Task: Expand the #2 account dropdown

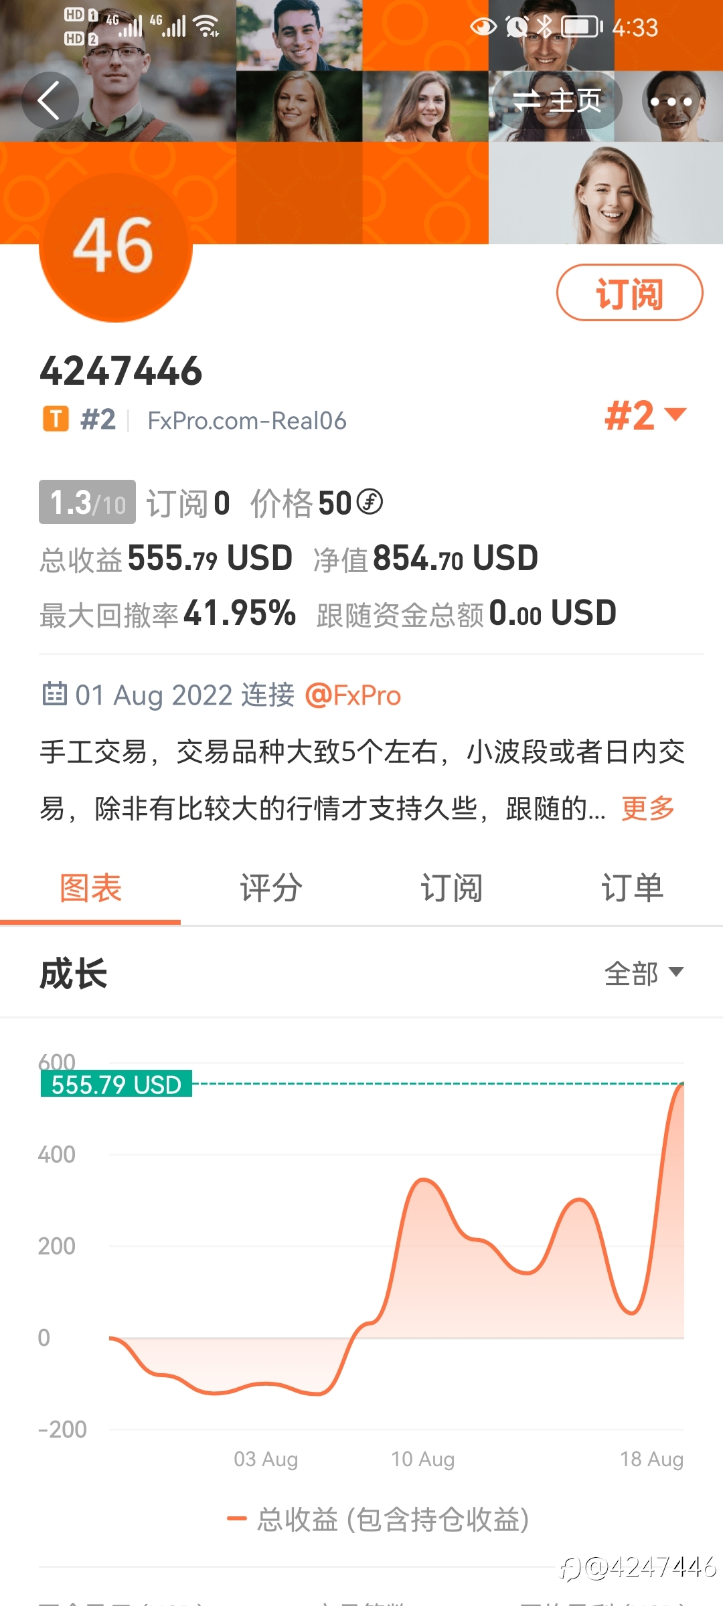Action: [645, 415]
